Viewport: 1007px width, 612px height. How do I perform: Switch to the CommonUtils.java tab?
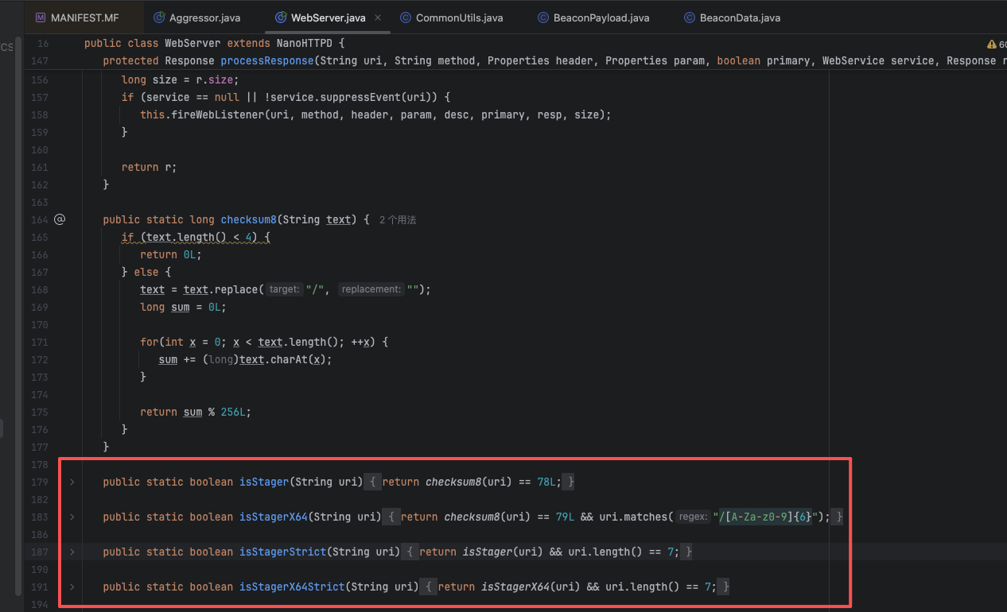[459, 17]
